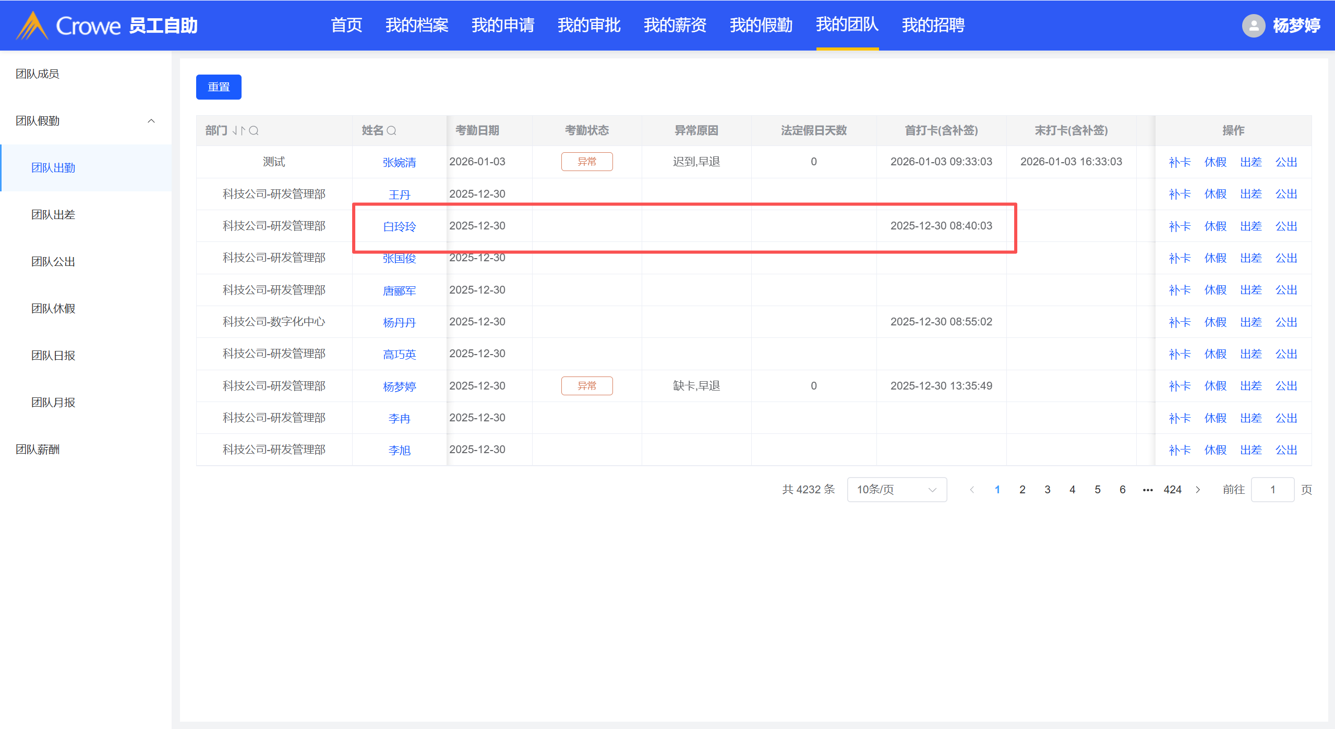1335x729 pixels.
Task: Open employee 白玲玲 name link
Action: [399, 226]
